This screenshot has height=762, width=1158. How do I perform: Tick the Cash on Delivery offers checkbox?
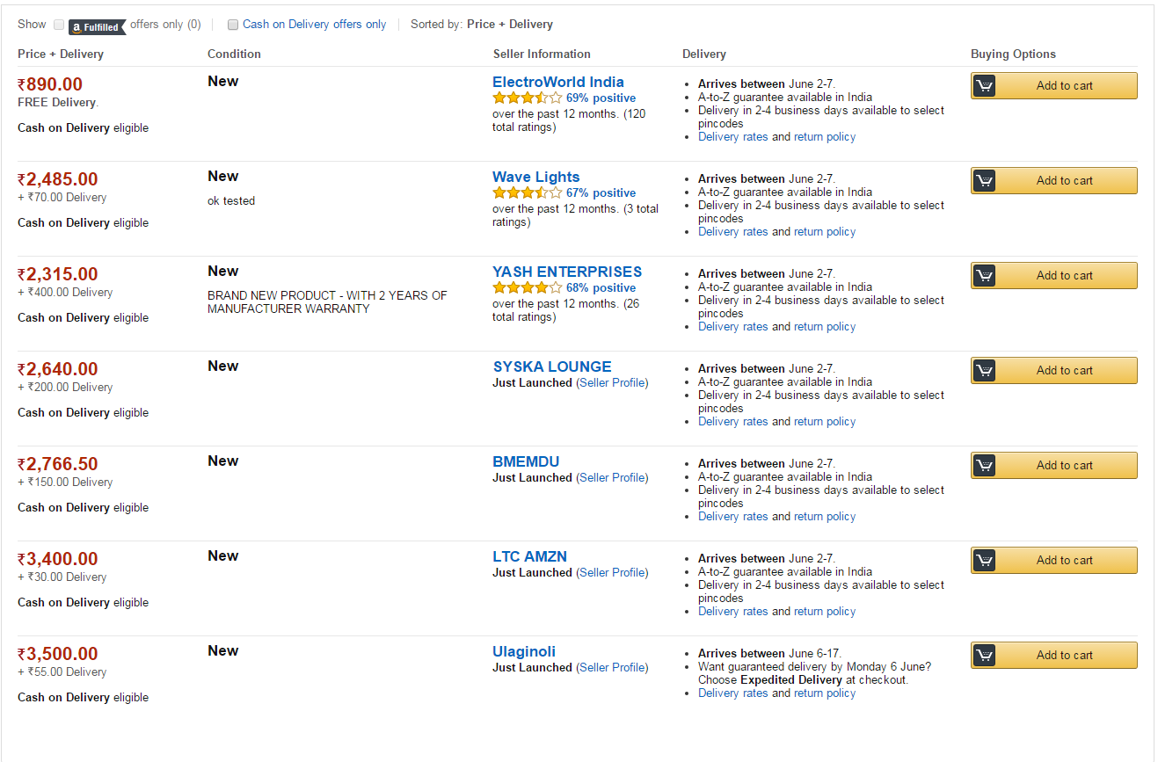coord(233,25)
